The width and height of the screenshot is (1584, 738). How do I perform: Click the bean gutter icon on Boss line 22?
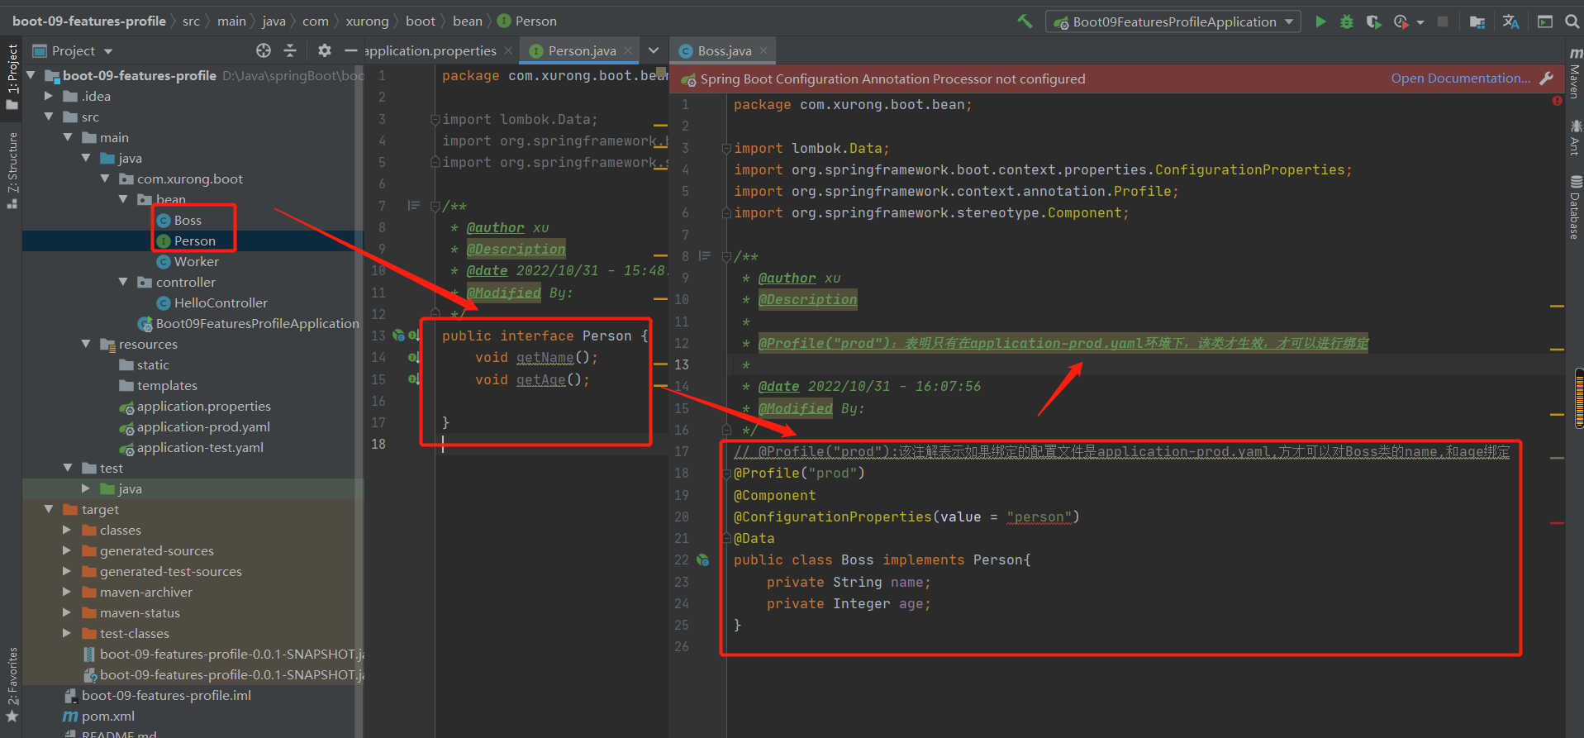[703, 560]
